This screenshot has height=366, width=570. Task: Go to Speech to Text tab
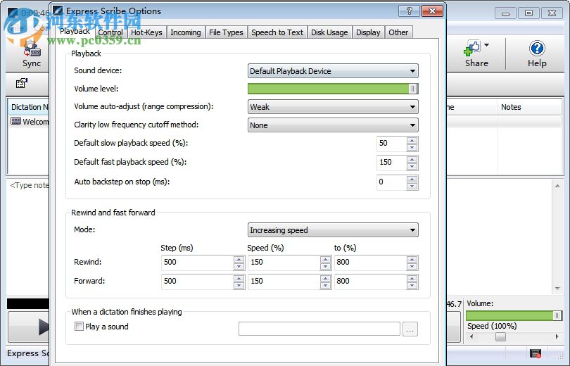click(x=277, y=32)
